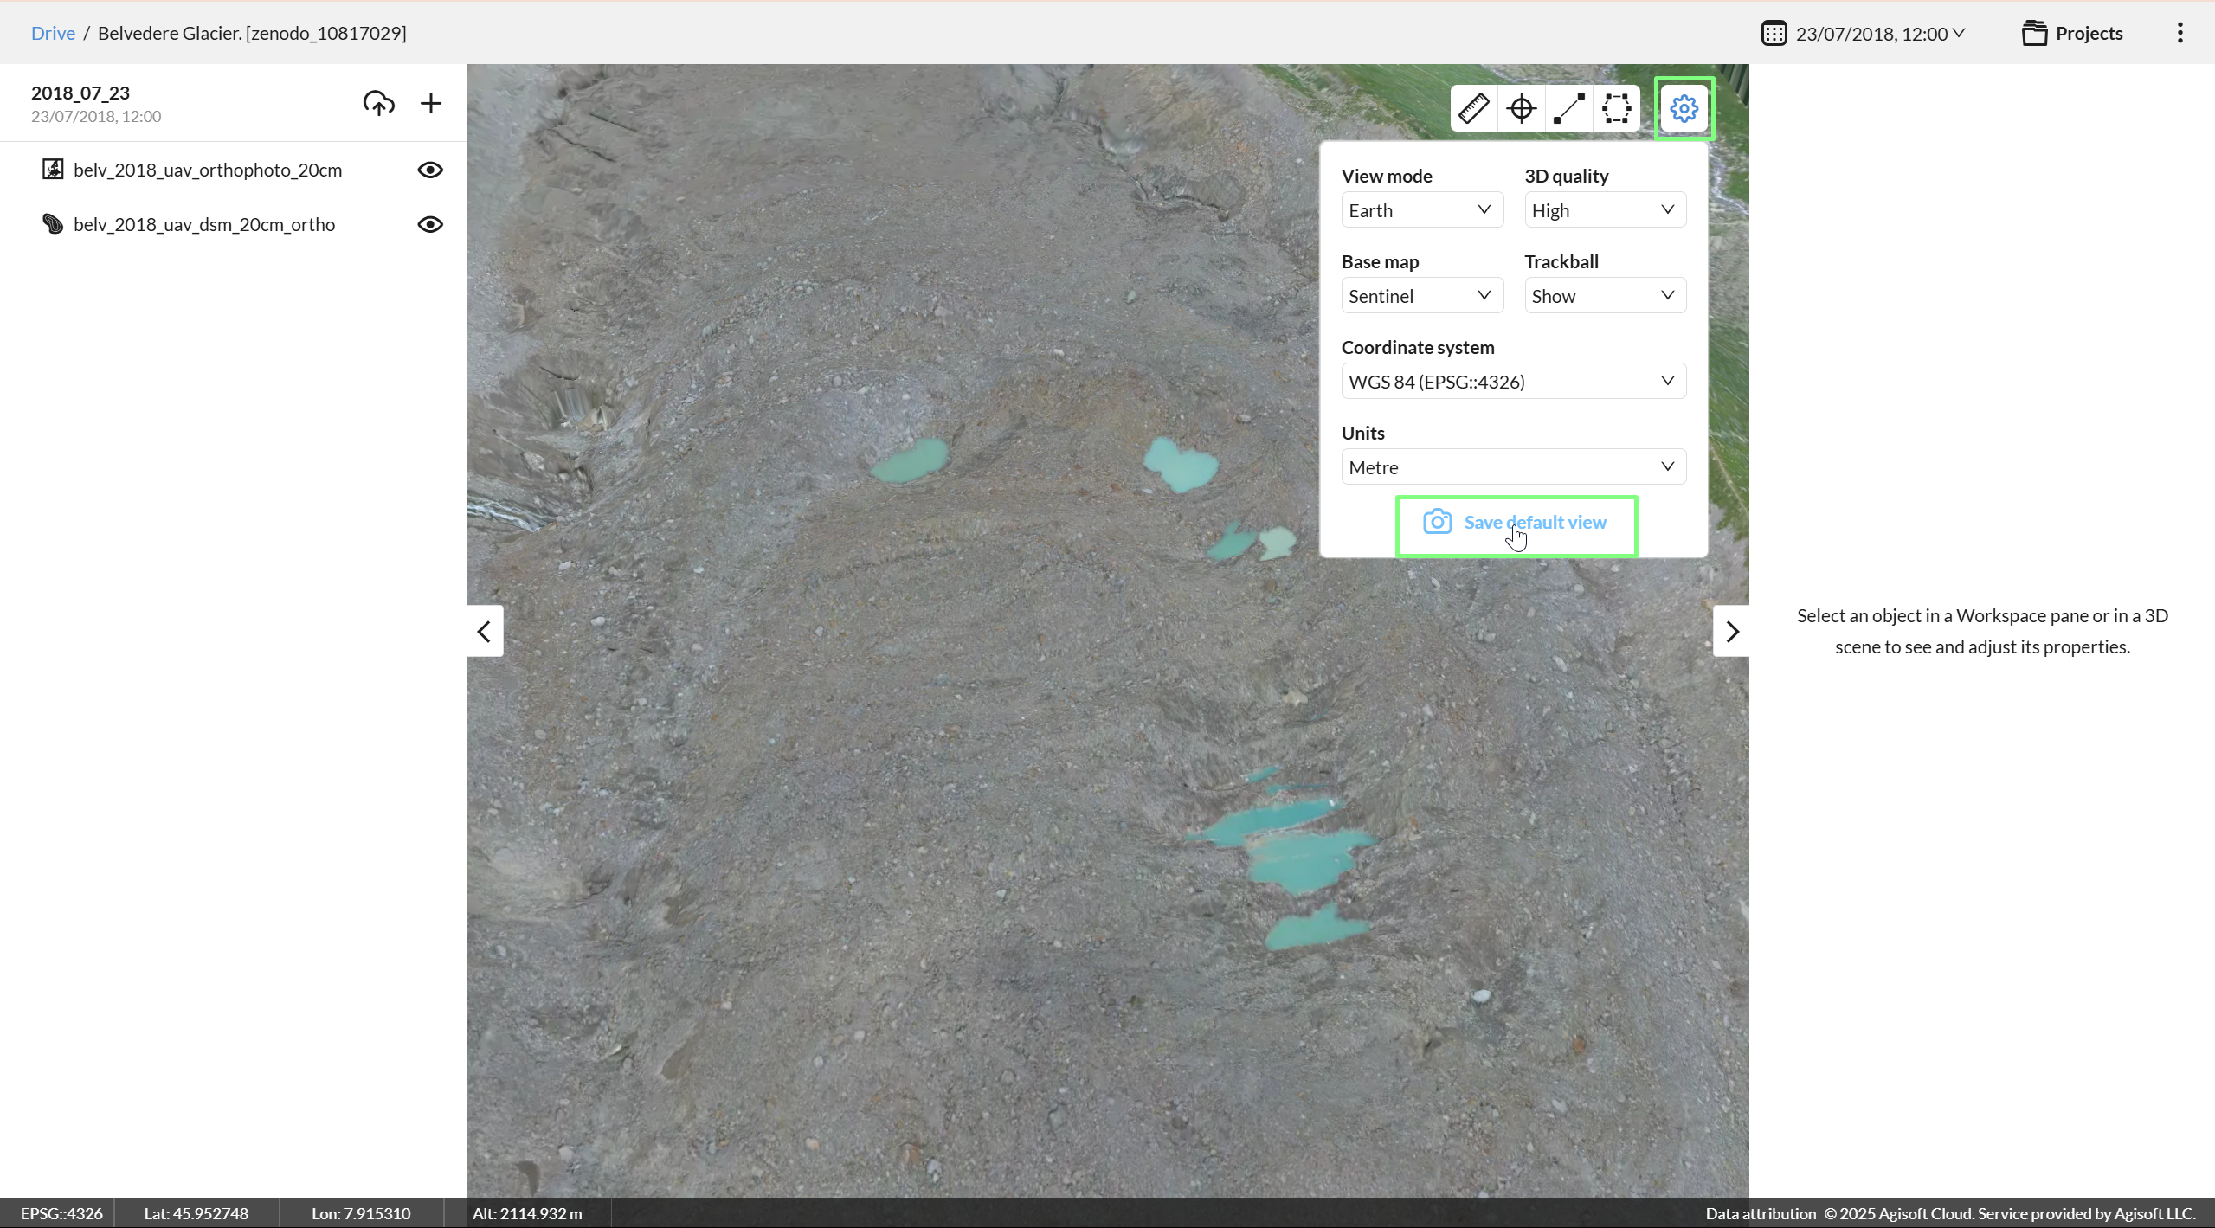Select the polyline drawing tool
Screen dimensions: 2215x1228
coord(1568,109)
